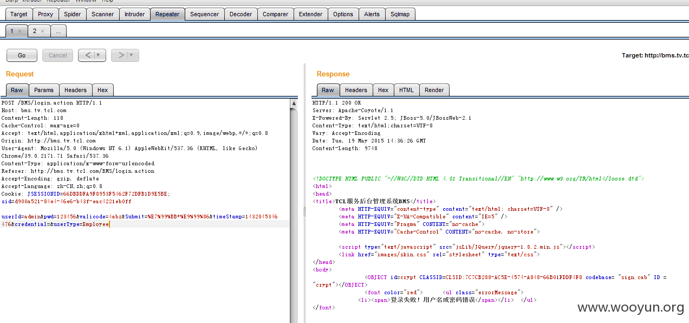Screen dimensions: 689x323
Task: Click inside the request body parameters line
Action: point(139,220)
